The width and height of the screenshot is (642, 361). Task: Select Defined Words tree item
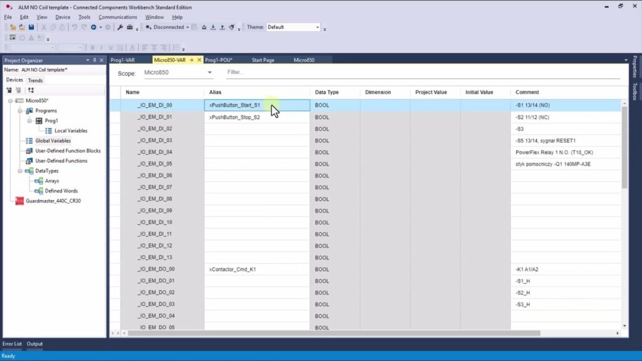(61, 191)
